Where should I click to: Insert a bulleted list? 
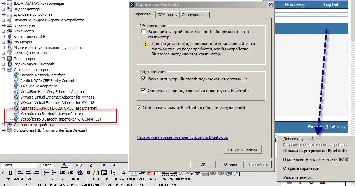[54, 173]
